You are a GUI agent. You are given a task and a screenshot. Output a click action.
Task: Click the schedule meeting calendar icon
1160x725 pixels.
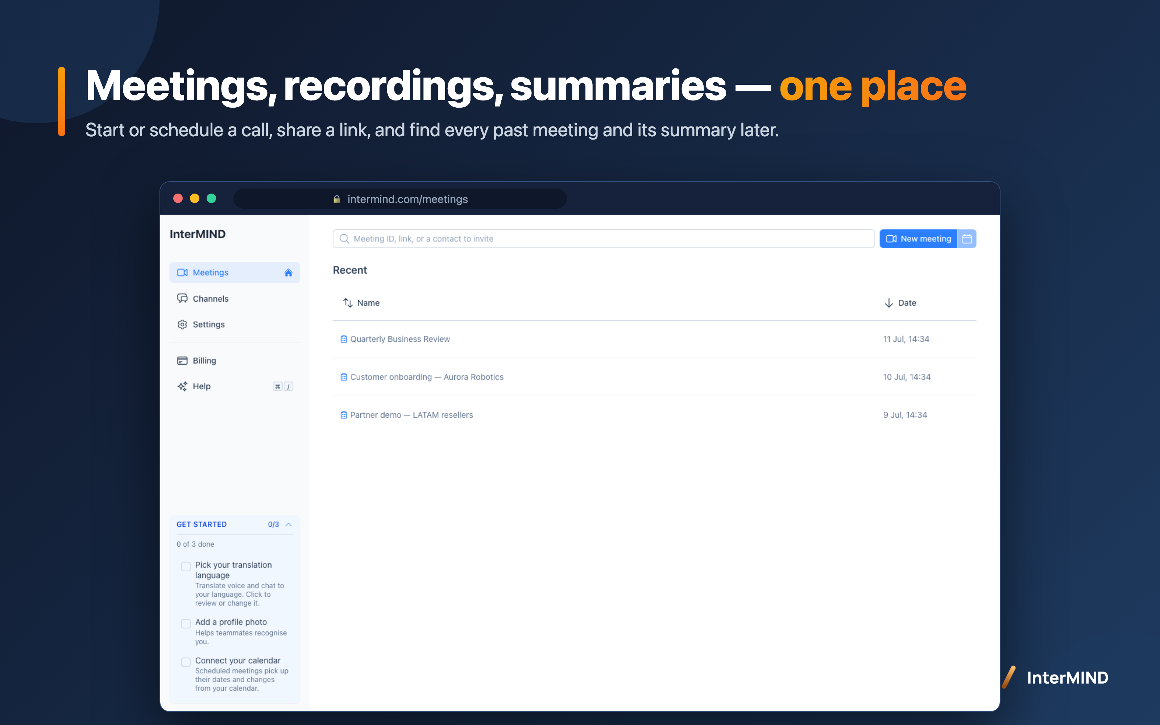point(967,239)
